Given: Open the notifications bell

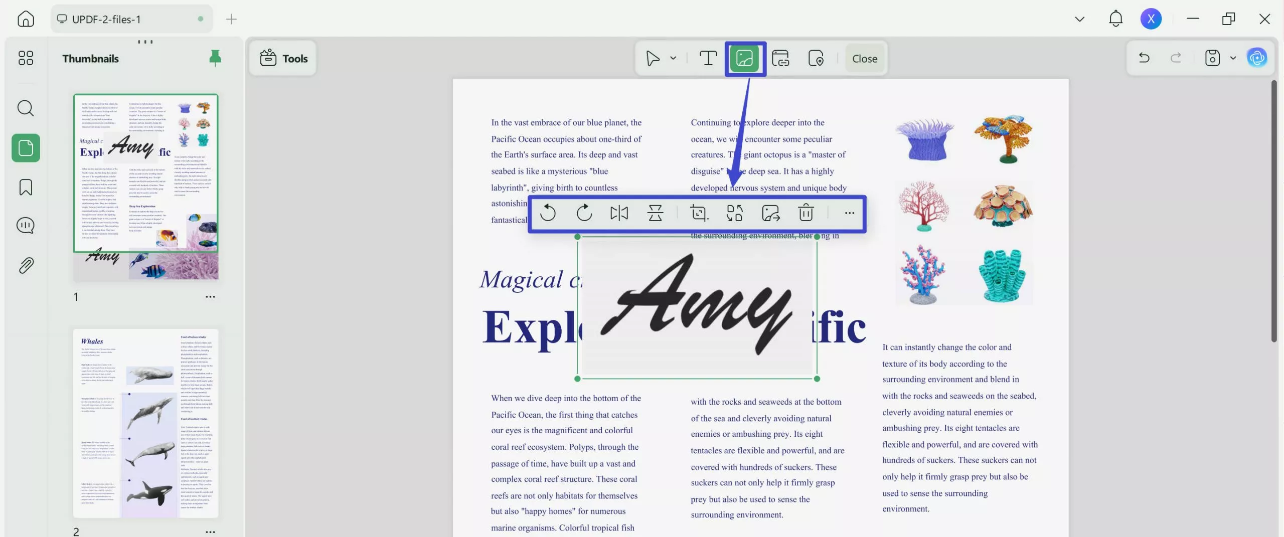Looking at the screenshot, I should click(1115, 19).
